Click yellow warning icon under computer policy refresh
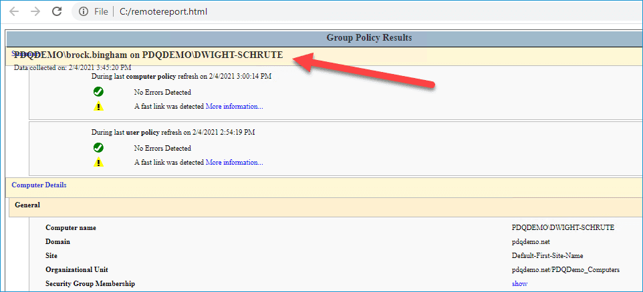 coord(98,106)
